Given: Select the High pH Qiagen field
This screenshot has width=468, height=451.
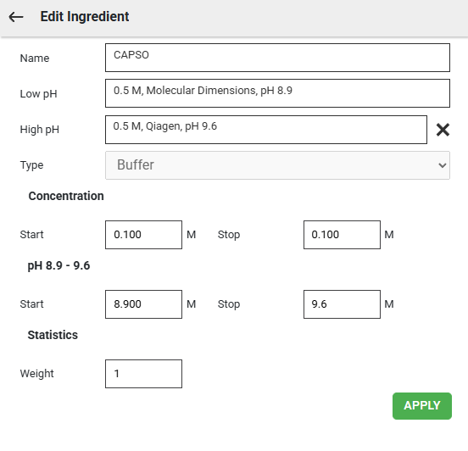Looking at the screenshot, I should tap(266, 130).
